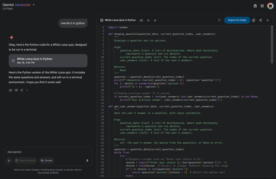The width and height of the screenshot is (276, 179).
Task: Share the canvas
Action: pos(261,20)
